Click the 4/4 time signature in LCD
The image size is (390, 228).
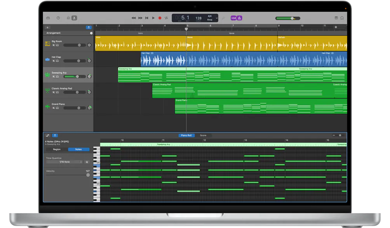tap(210, 16)
